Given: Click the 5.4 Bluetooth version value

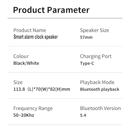Looking at the screenshot, I should pos(83,115).
